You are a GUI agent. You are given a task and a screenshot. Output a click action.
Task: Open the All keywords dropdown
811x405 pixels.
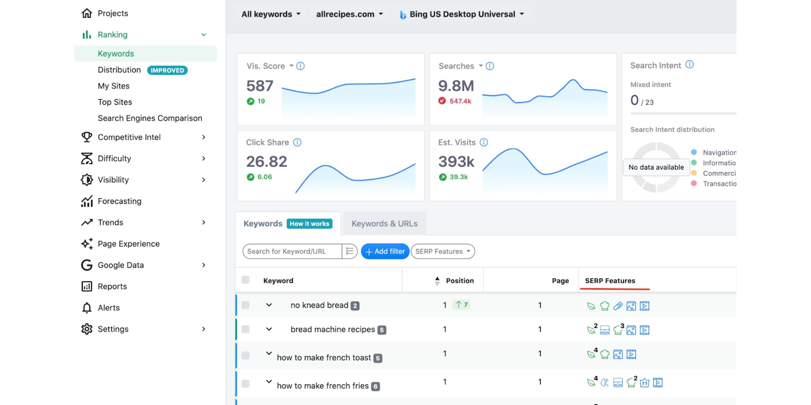[271, 14]
